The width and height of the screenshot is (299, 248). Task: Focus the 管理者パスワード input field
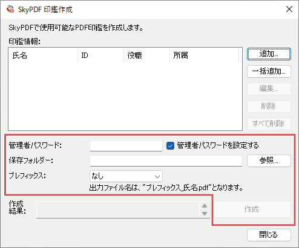pos(126,145)
